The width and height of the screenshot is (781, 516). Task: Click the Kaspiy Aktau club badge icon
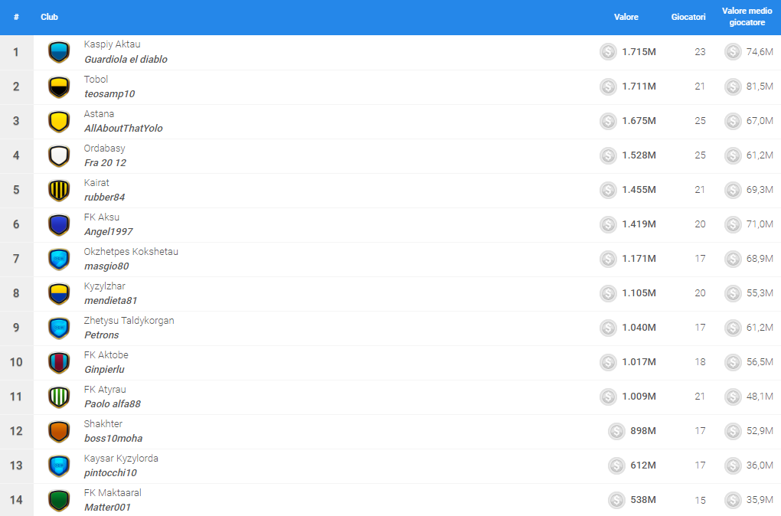pos(59,52)
